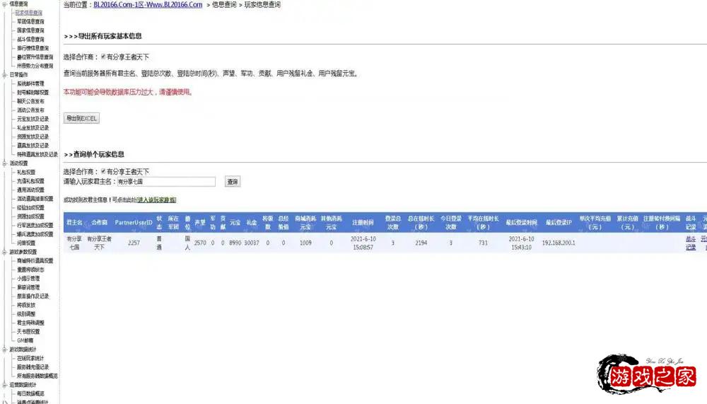707x404 pixels.
Task: Open 玩家信息查询 in sidebar tree
Action: [x=29, y=13]
